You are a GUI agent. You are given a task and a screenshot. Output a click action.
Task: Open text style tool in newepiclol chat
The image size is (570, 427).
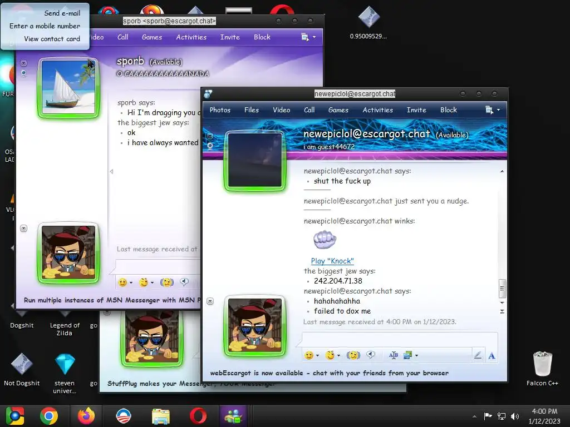(x=394, y=355)
